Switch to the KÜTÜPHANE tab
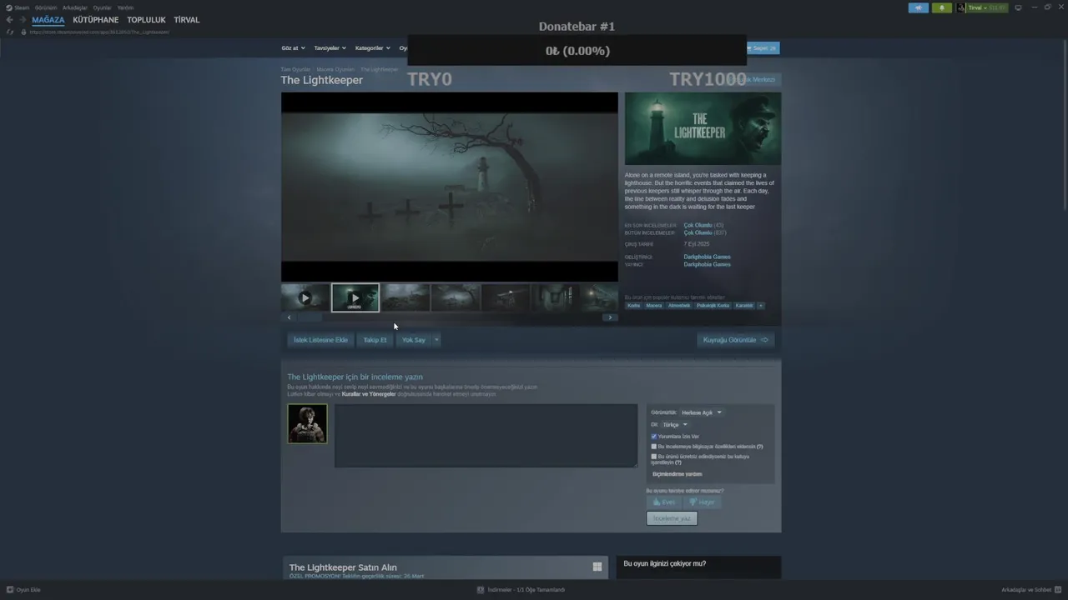 96,20
